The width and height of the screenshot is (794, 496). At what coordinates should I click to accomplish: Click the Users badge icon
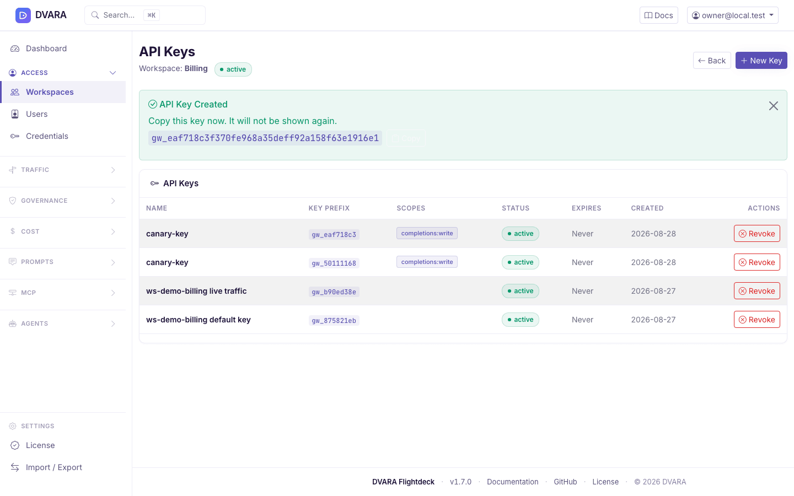point(15,114)
